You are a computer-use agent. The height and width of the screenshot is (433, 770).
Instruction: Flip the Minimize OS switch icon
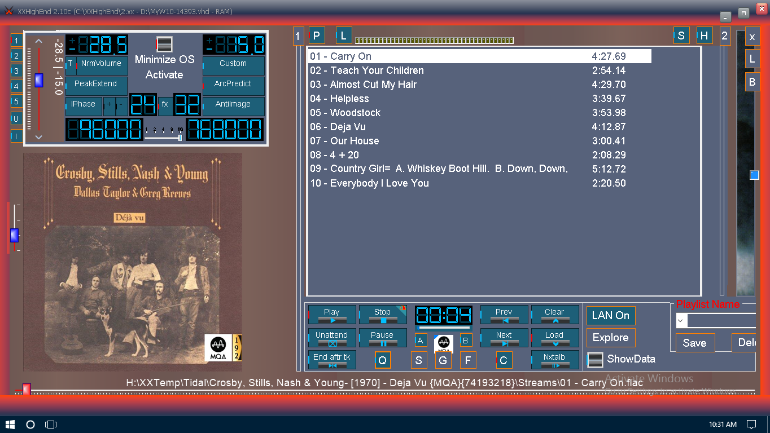[x=164, y=45]
